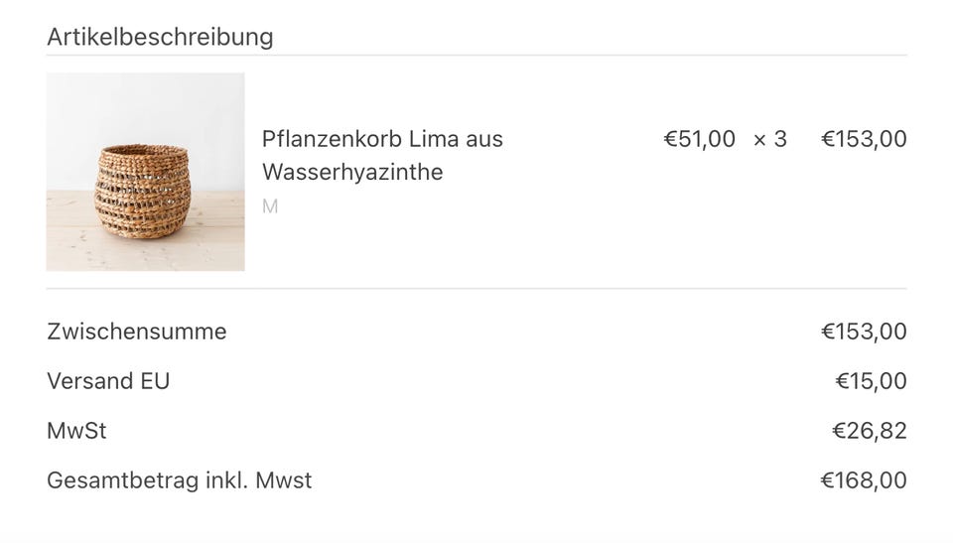Click the divider line above Zwischensumme
This screenshot has height=543, width=953.
click(x=476, y=289)
